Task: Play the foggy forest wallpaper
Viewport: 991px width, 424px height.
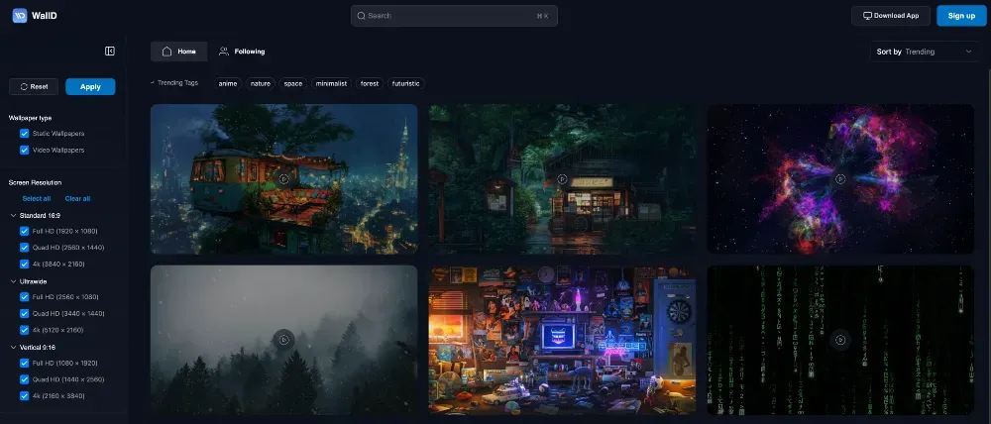Action: [283, 339]
